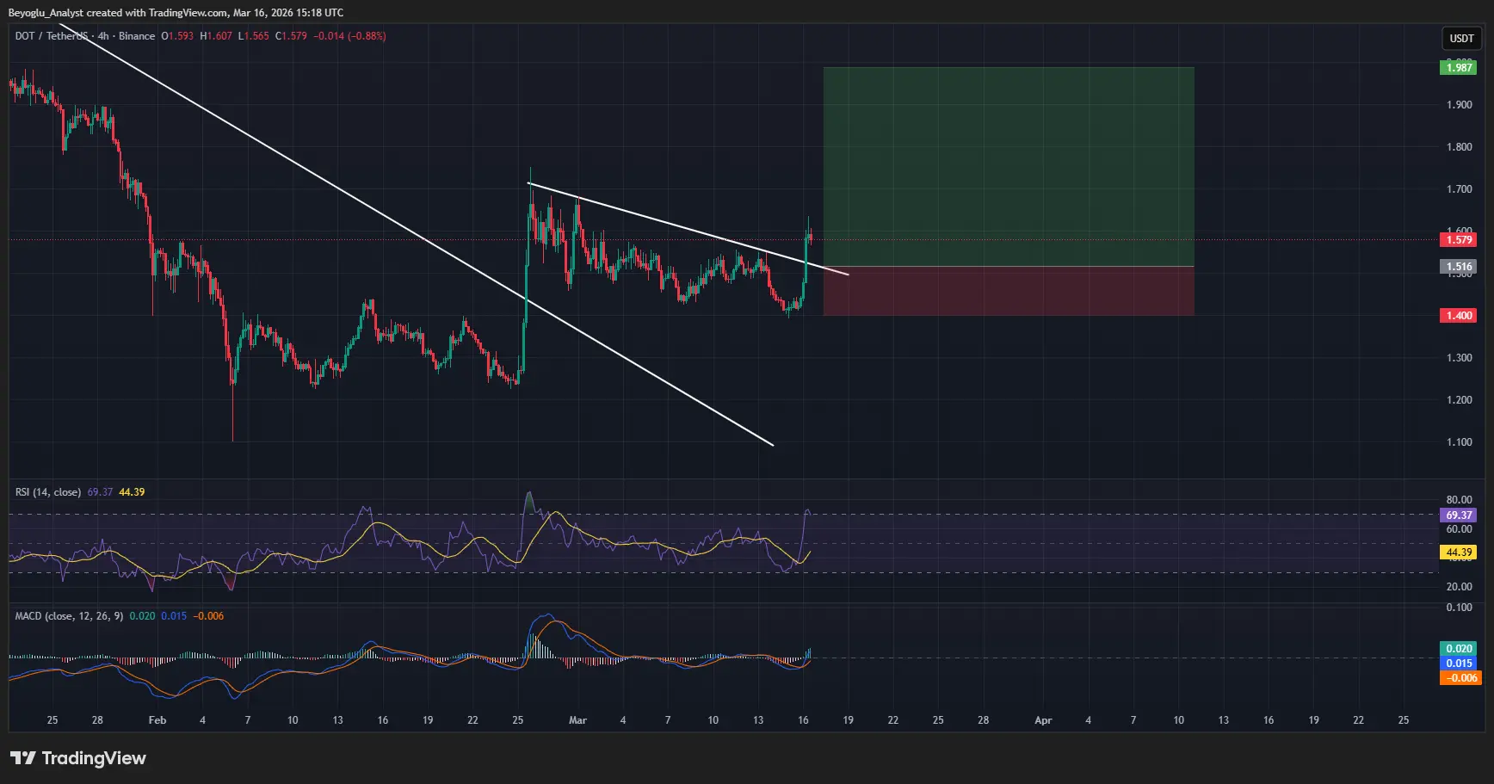
Task: Click the change value −0.014 (−0.88%)
Action: [x=349, y=36]
